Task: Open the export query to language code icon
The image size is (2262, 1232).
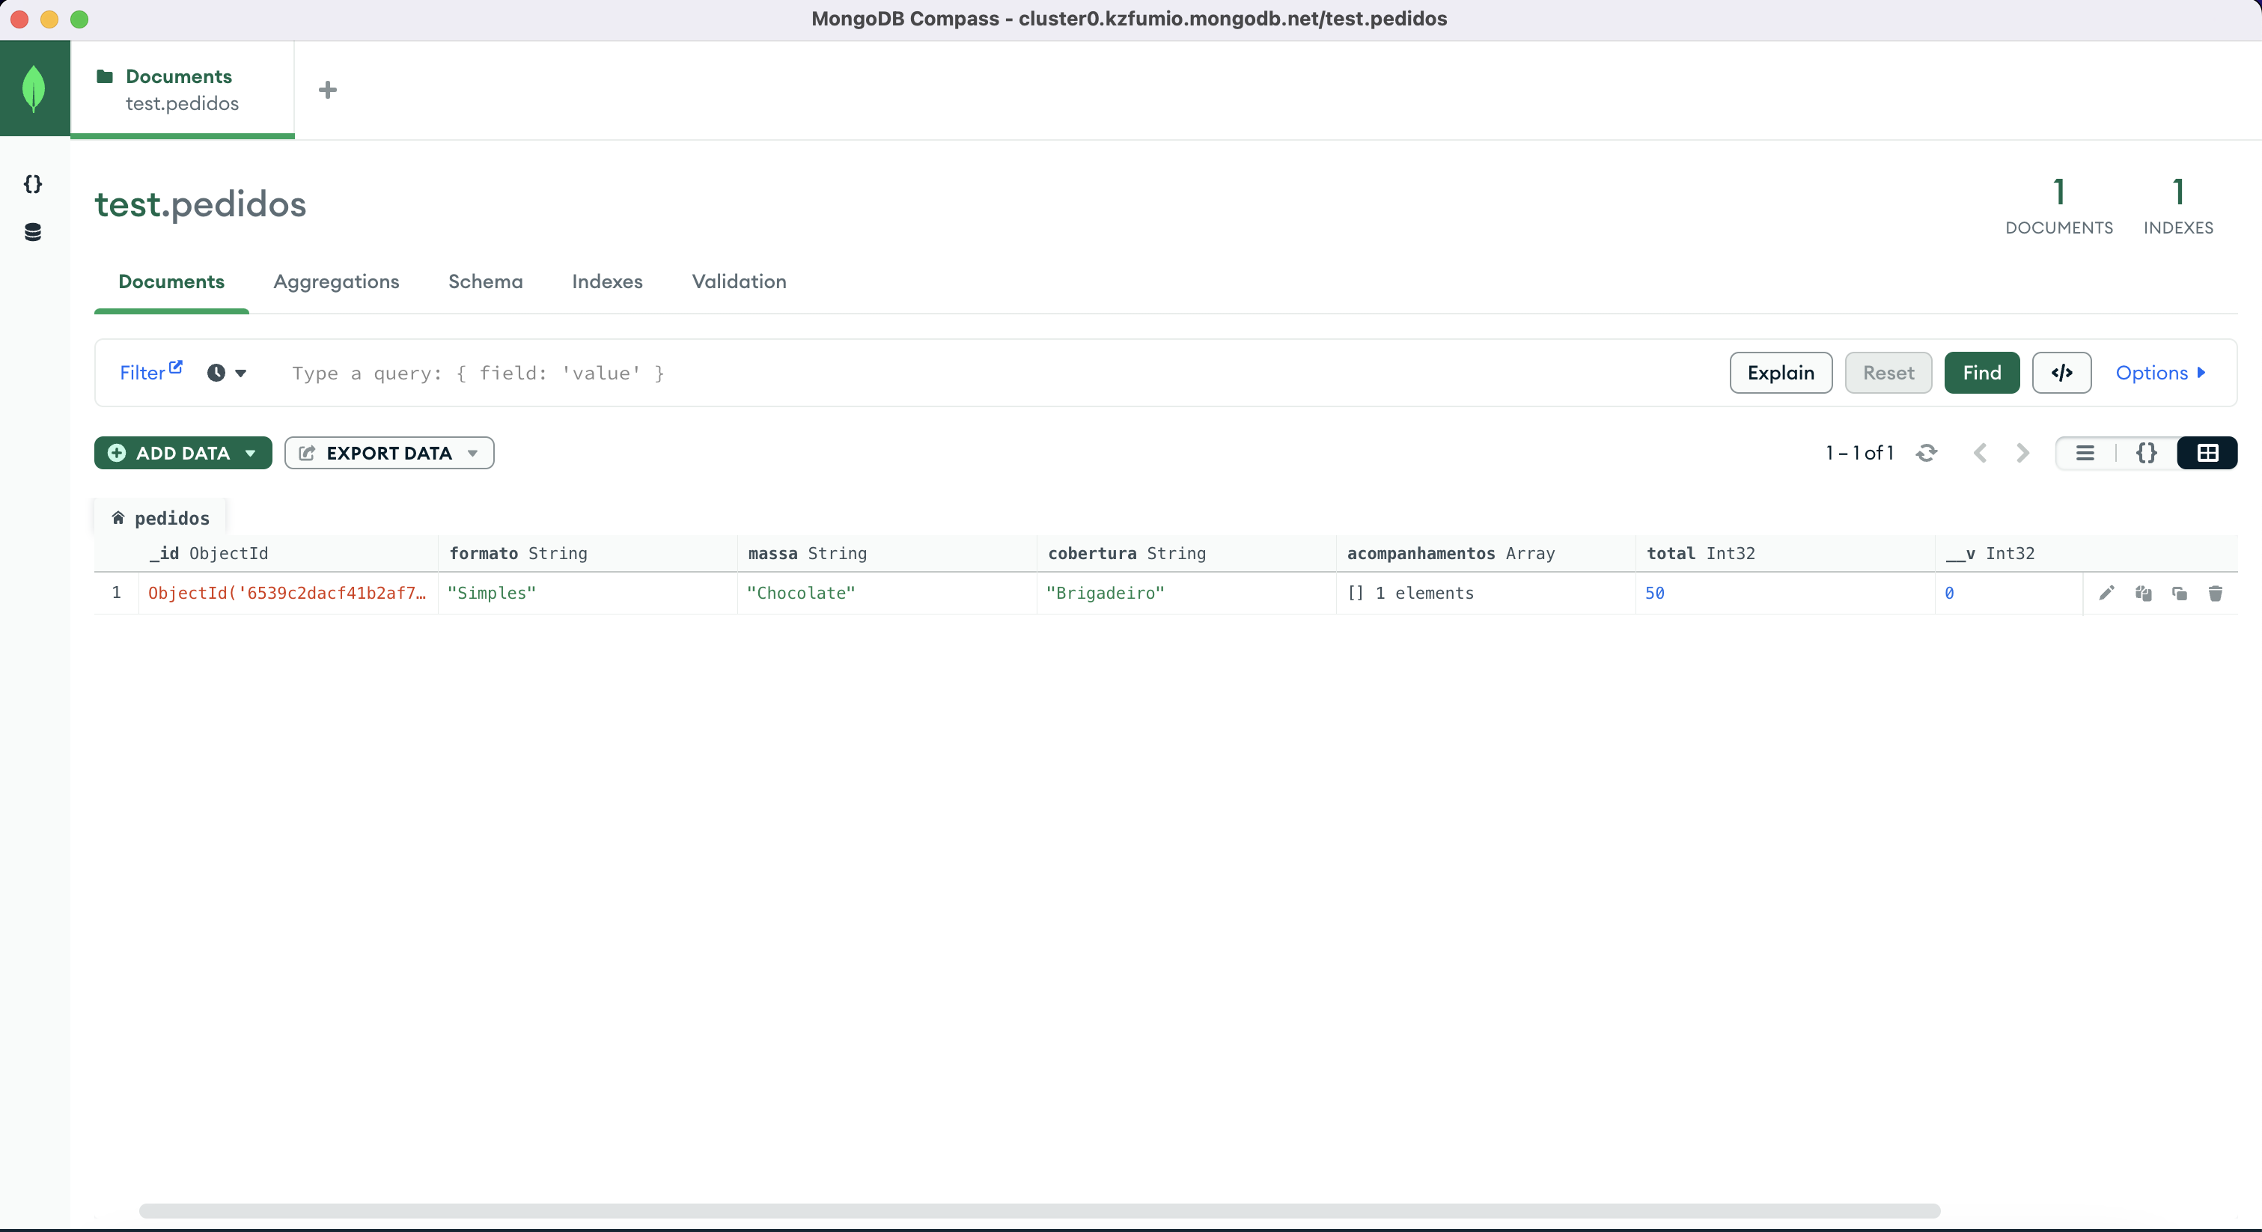Action: [2061, 372]
